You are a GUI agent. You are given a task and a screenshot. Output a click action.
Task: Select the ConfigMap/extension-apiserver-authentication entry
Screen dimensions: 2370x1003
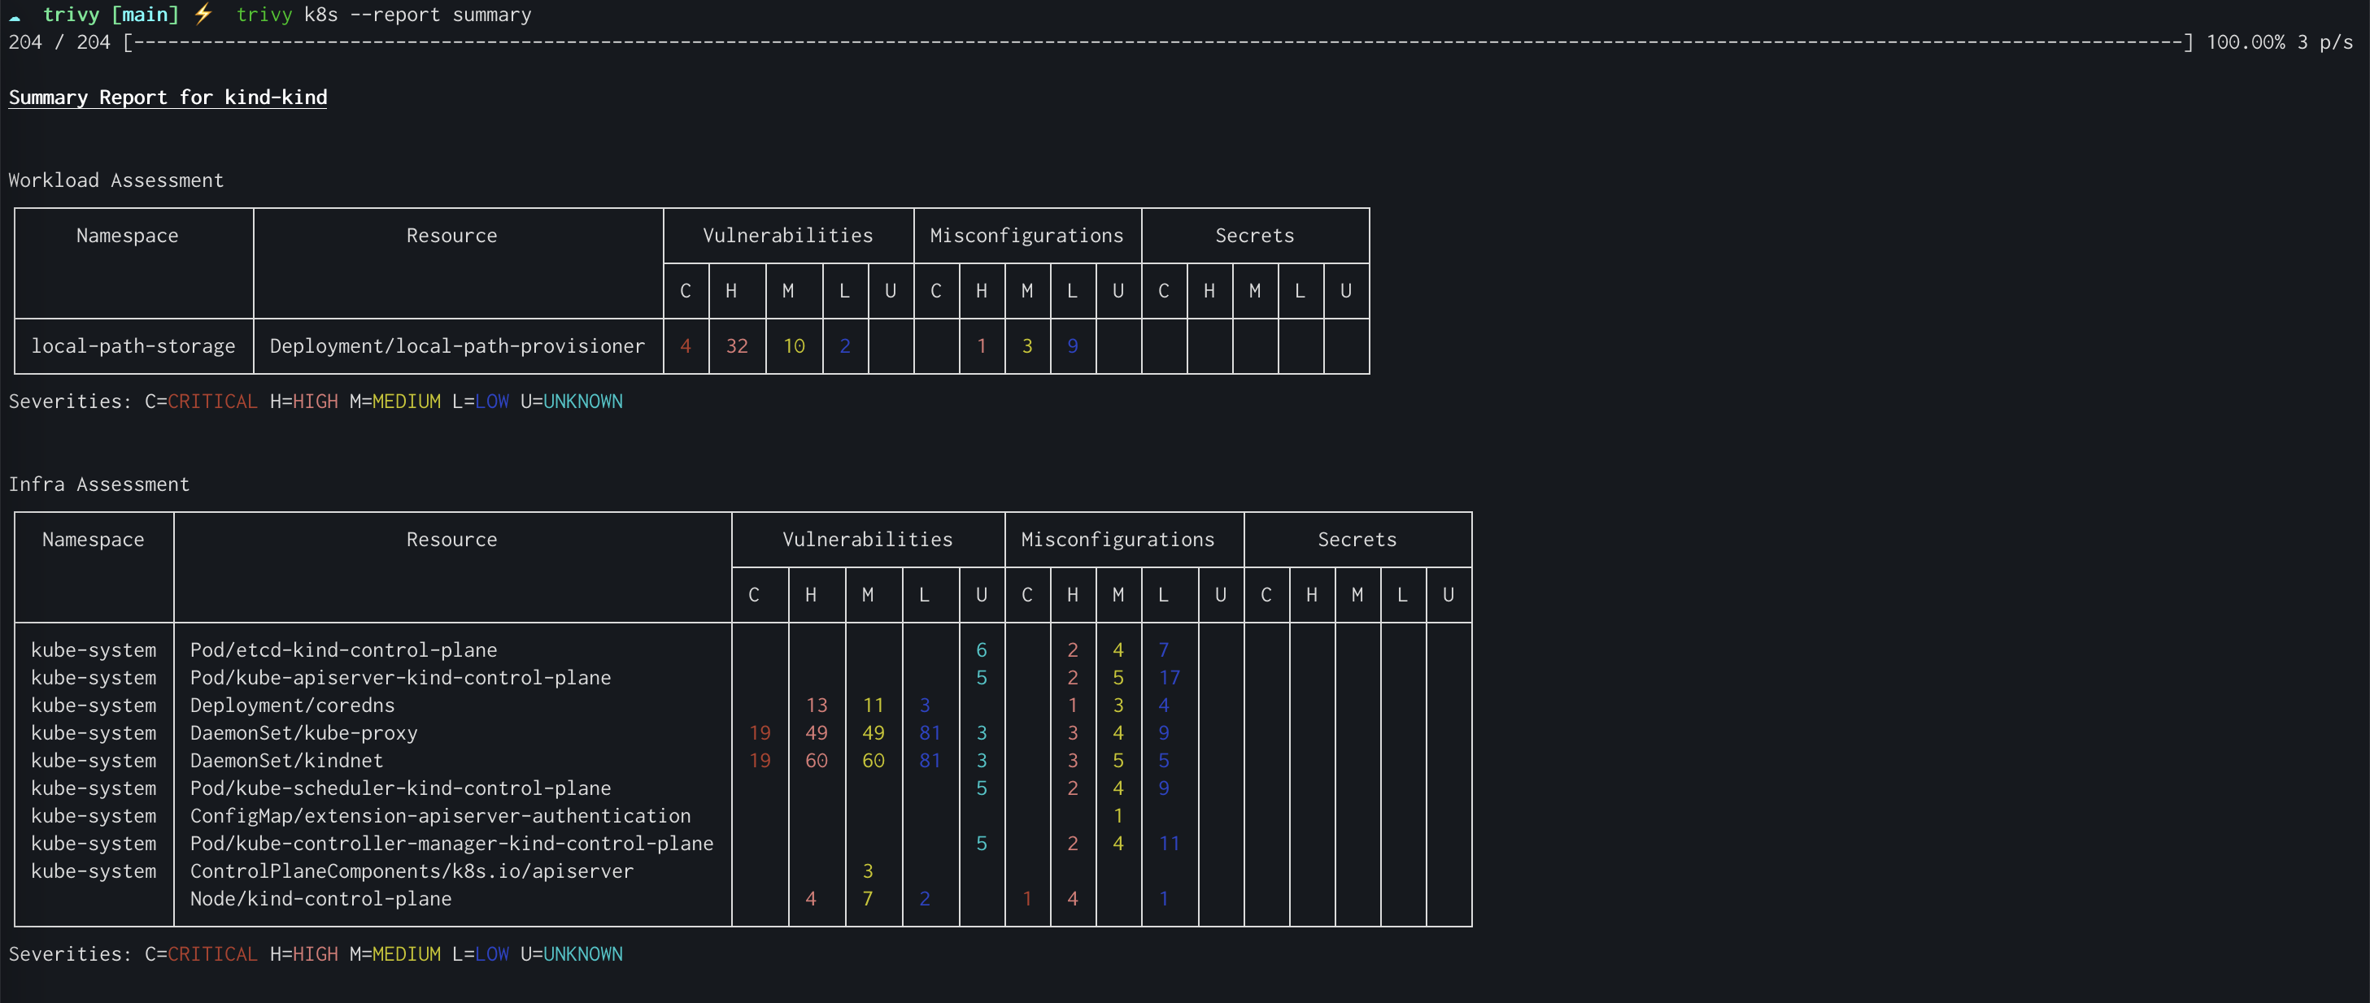click(441, 815)
